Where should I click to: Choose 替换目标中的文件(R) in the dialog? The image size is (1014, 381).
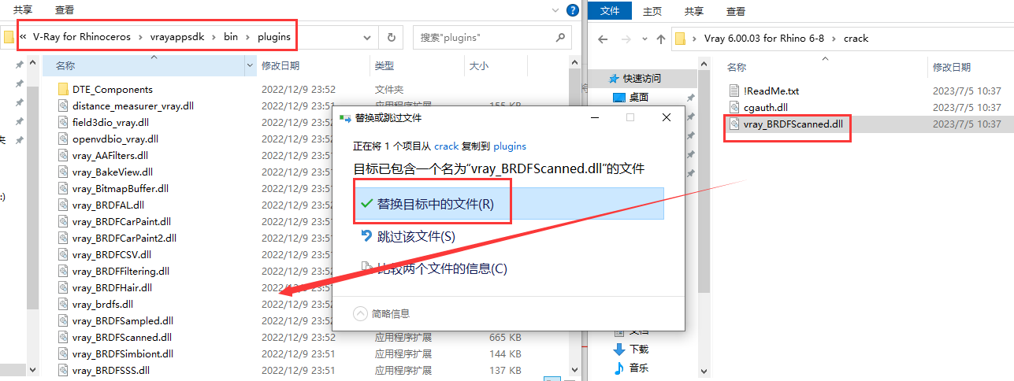[507, 203]
